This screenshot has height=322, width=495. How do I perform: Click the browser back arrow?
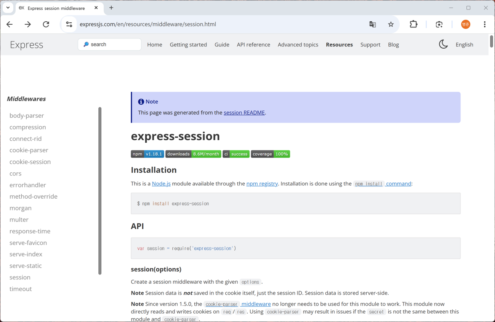[x=10, y=24]
